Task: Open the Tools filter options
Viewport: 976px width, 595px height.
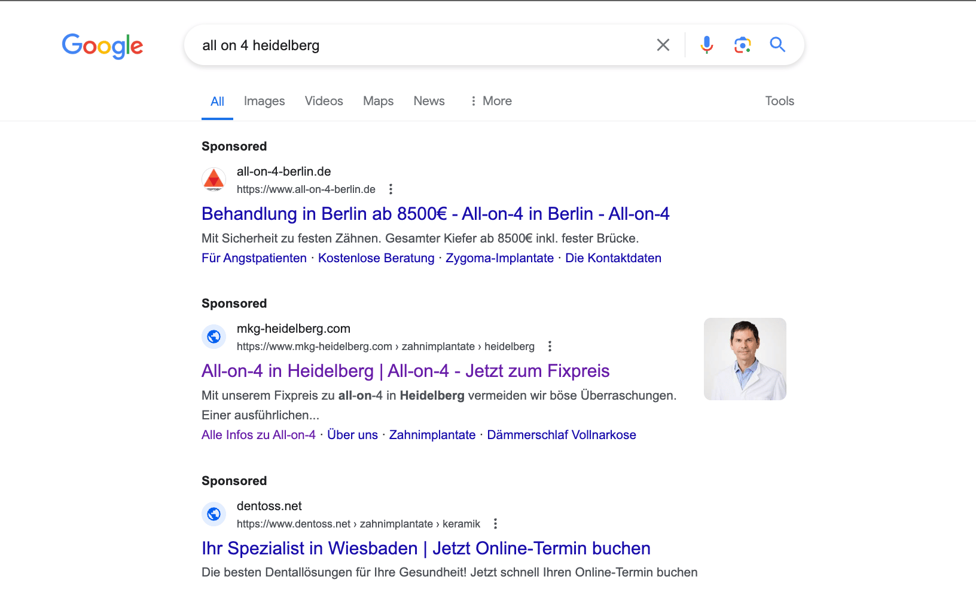Action: pos(779,101)
